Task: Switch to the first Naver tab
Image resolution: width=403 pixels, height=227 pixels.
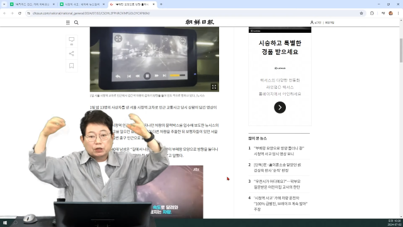Action: click(32, 4)
